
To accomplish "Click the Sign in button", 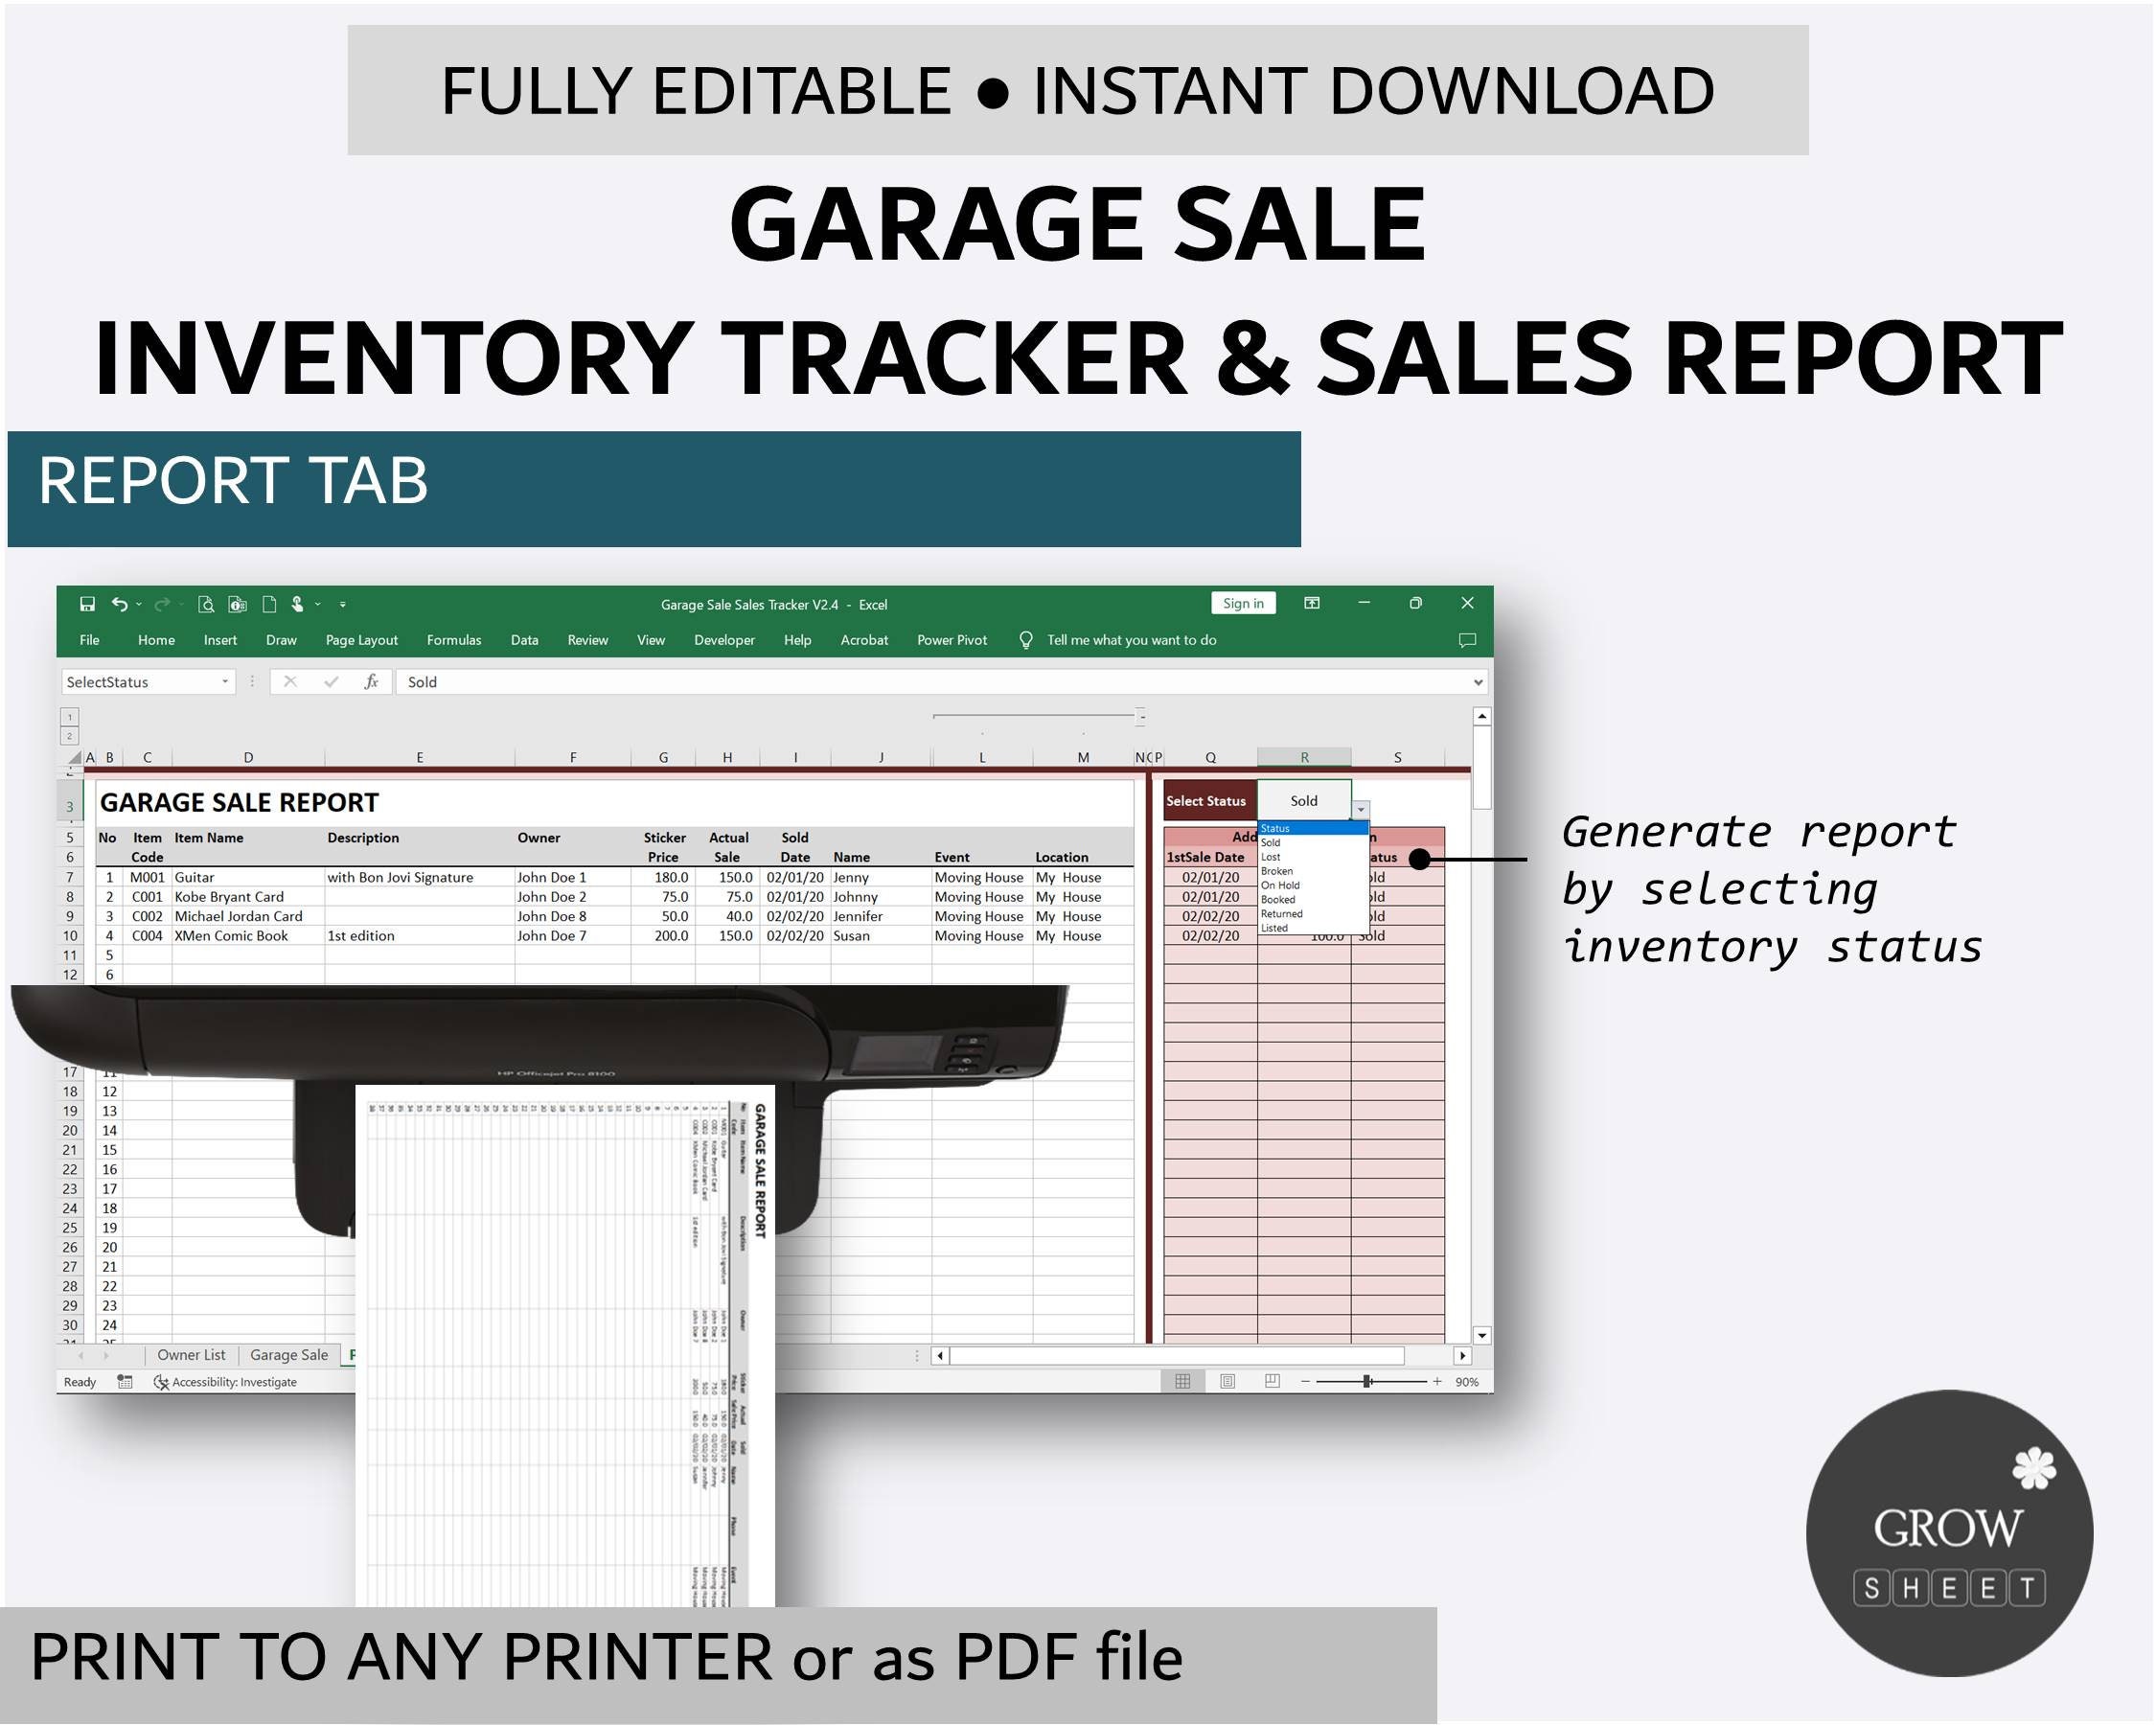I will [1244, 602].
